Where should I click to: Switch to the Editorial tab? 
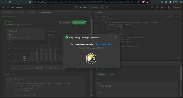pyautogui.click(x=20, y=13)
